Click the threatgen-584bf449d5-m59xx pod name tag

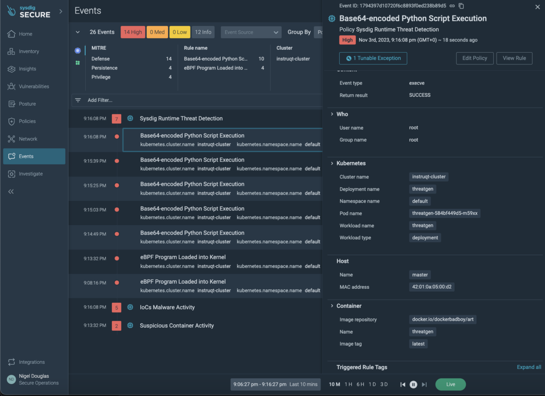444,213
